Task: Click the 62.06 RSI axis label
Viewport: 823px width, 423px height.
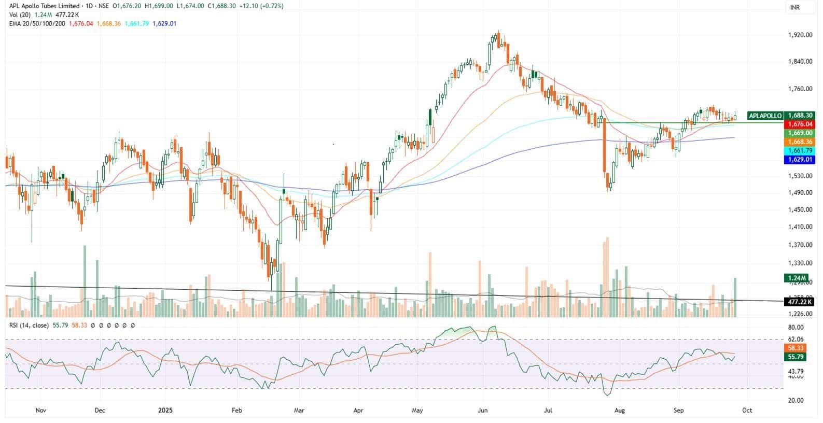Action: 796,340
